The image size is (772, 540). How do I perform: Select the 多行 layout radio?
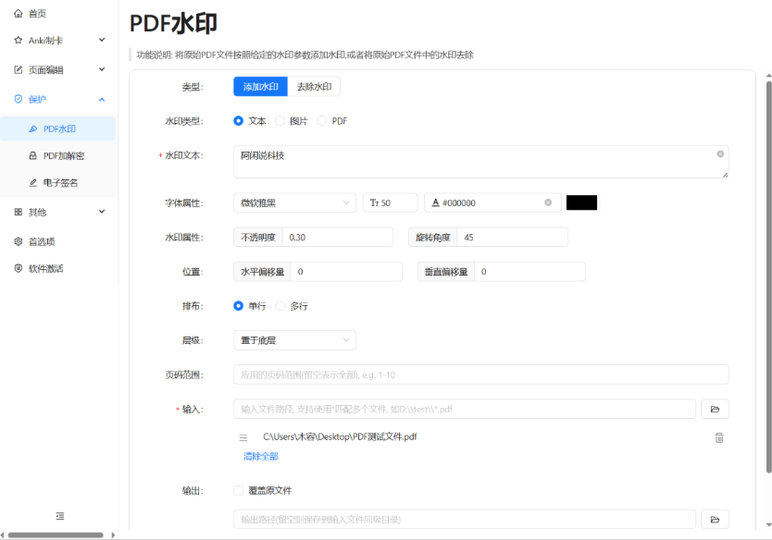tap(280, 306)
